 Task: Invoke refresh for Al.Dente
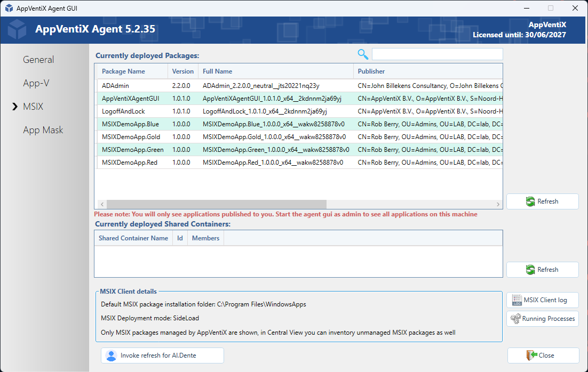(x=162, y=355)
